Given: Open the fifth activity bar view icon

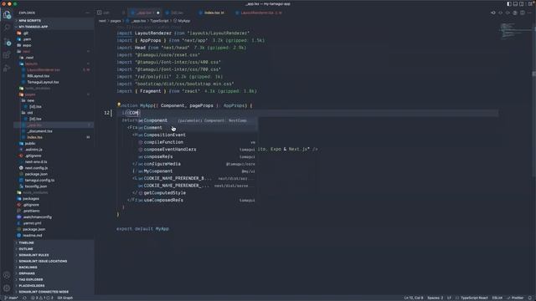Looking at the screenshot, I should coord(7,69).
